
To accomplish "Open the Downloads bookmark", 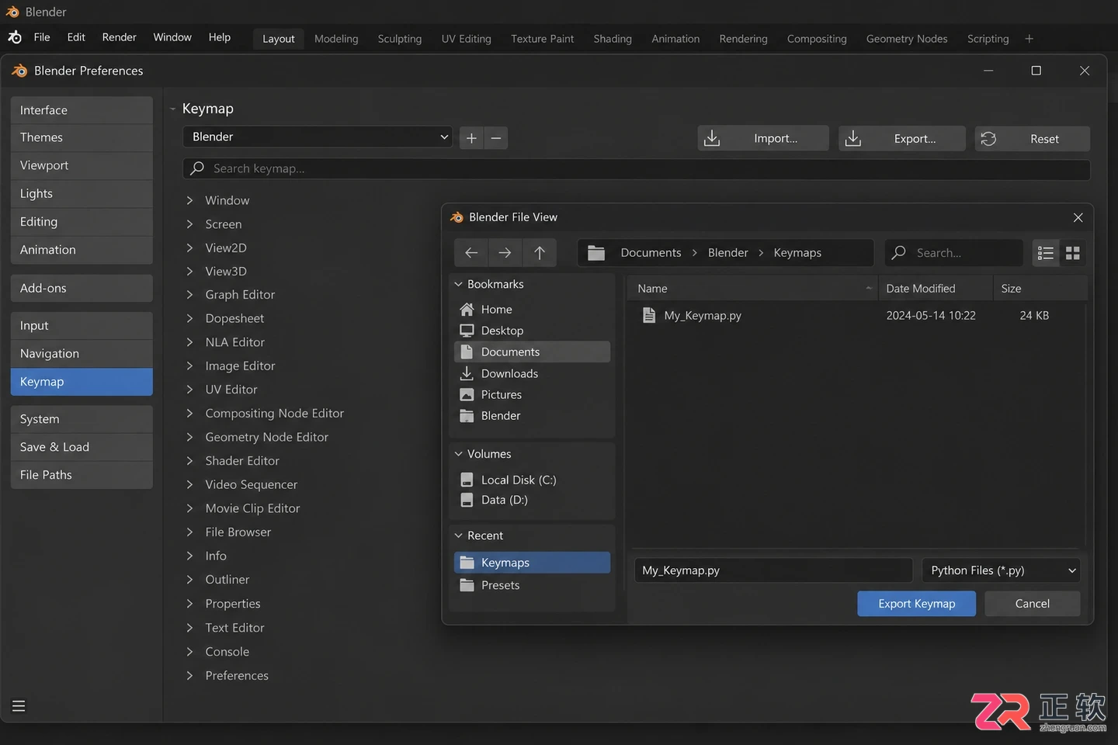I will coord(532,373).
